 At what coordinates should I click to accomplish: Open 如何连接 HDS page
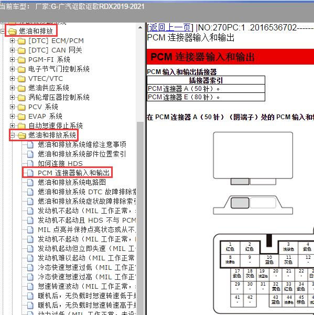[60, 163]
